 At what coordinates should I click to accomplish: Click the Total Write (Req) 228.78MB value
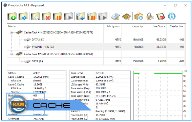coord(101,88)
